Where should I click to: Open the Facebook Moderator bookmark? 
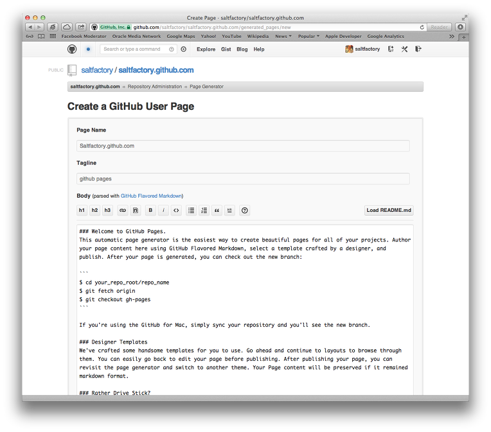tap(84, 37)
